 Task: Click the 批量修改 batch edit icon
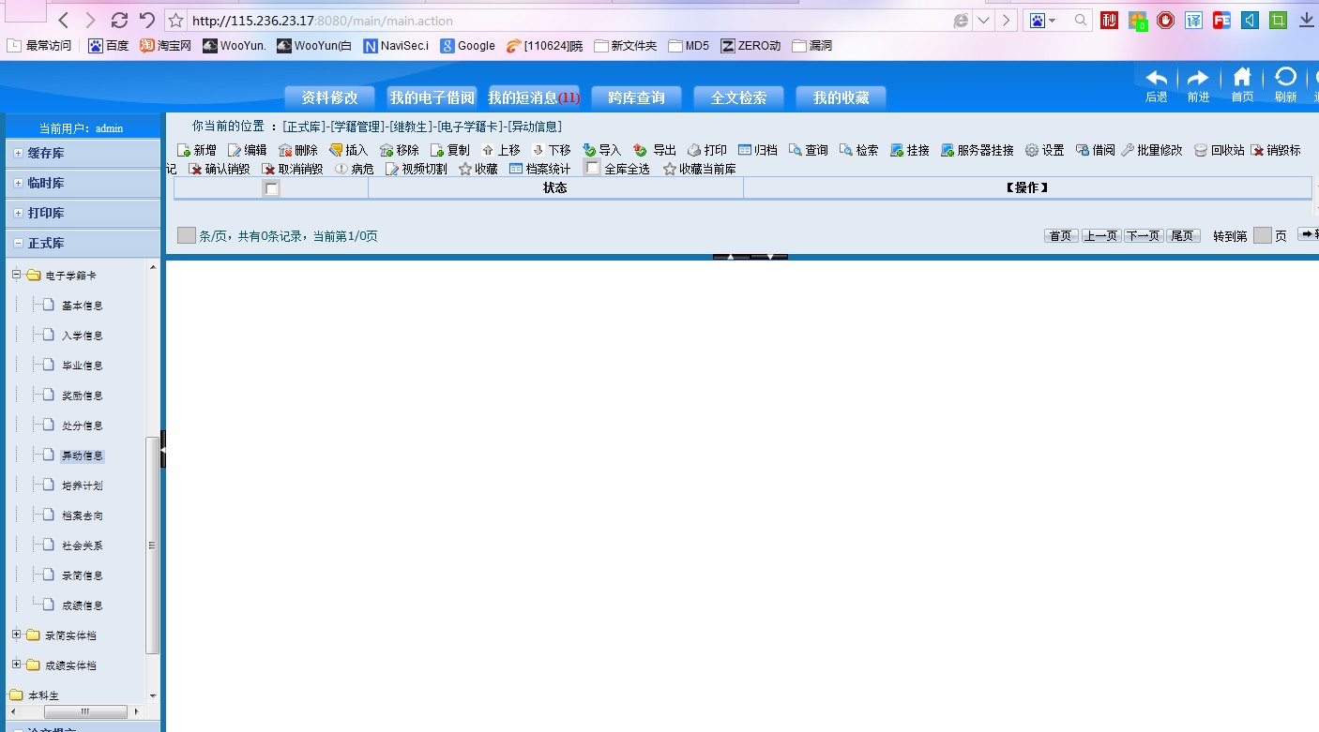(x=1129, y=150)
